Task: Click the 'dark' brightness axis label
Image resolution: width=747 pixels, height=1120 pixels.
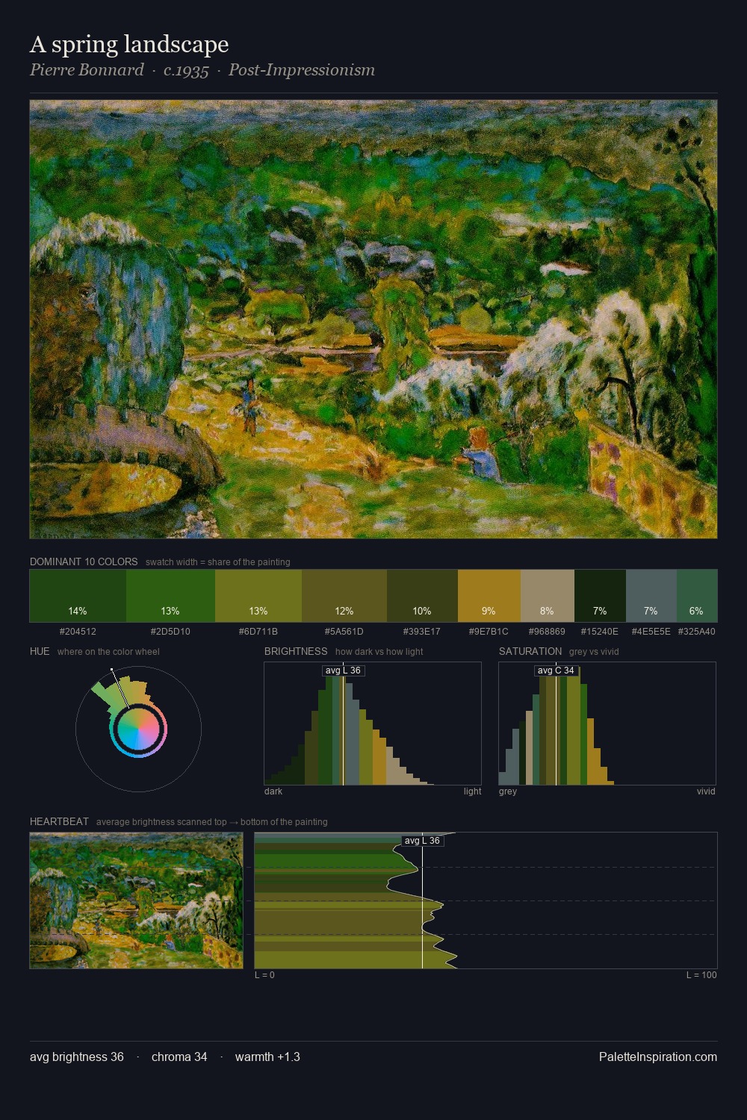Action: click(273, 791)
